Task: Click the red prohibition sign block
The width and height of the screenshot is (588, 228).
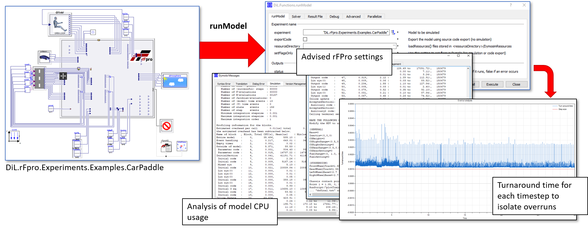Action: [167, 126]
